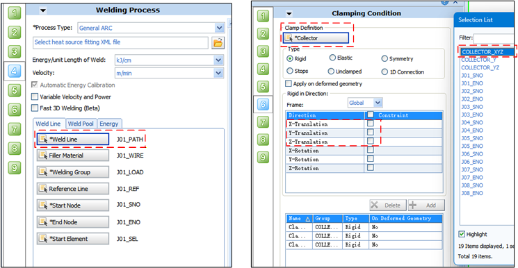
Task: Check Apply on deformed geometry
Action: point(289,84)
